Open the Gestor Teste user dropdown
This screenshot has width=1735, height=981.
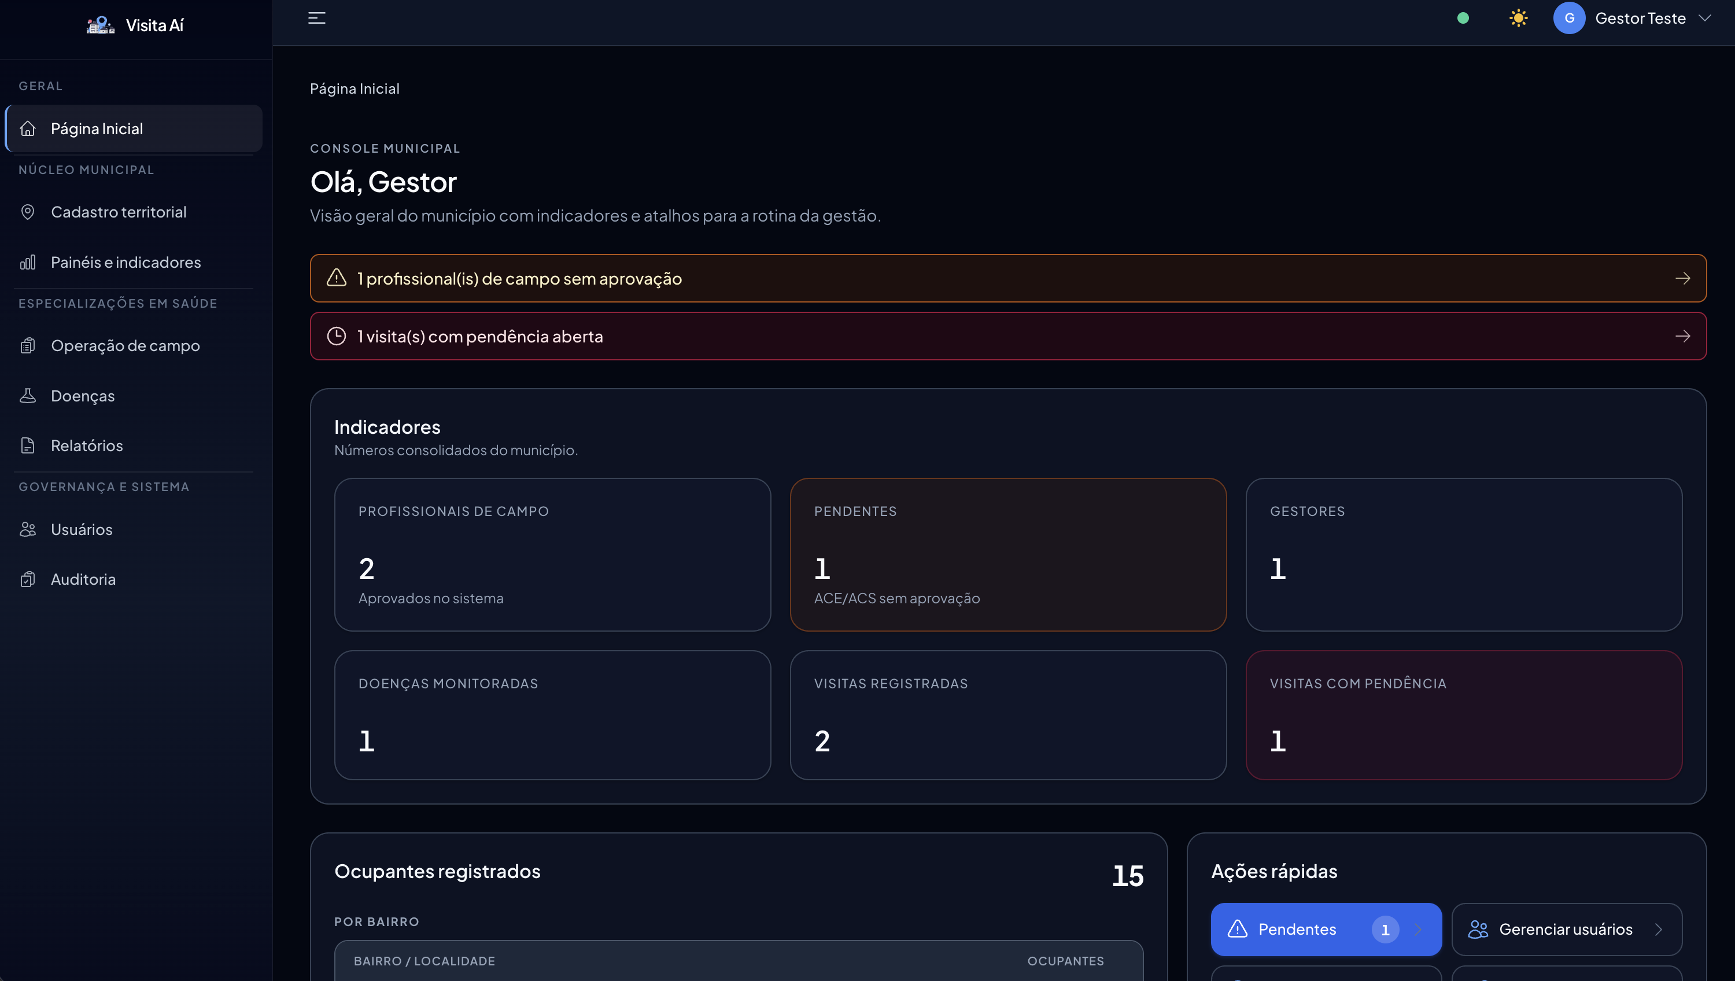click(x=1641, y=18)
